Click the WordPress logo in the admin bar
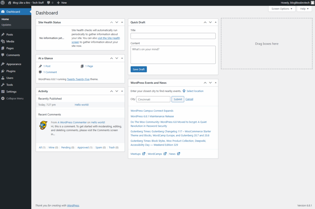 [3, 2]
